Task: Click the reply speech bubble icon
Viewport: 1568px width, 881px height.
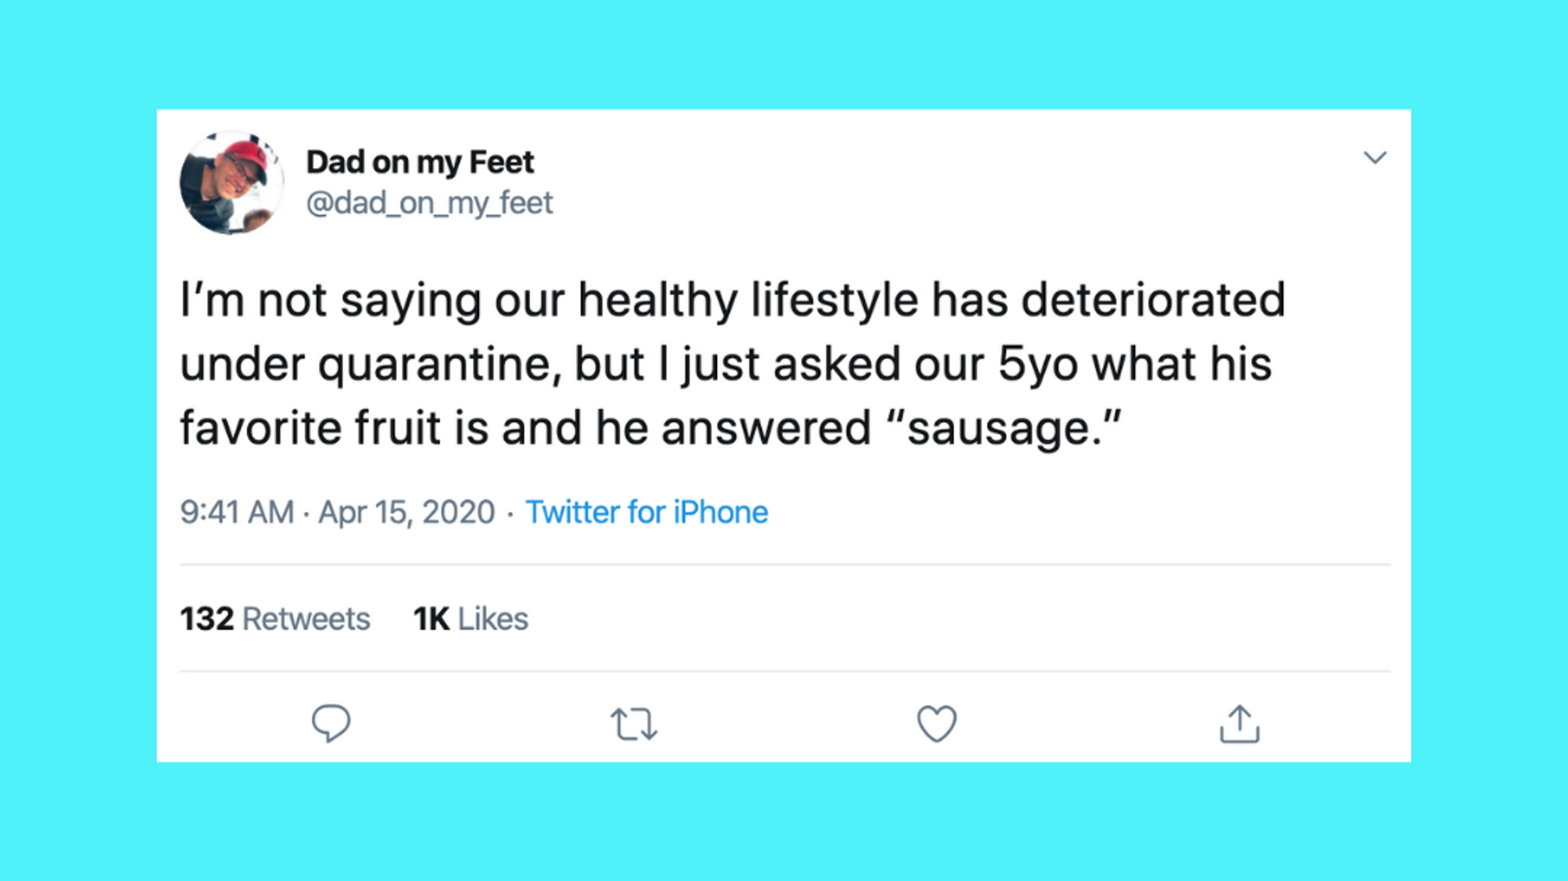Action: coord(332,723)
